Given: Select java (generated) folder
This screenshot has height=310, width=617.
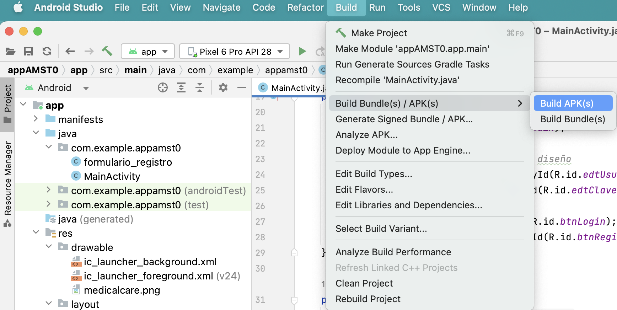Looking at the screenshot, I should point(96,219).
